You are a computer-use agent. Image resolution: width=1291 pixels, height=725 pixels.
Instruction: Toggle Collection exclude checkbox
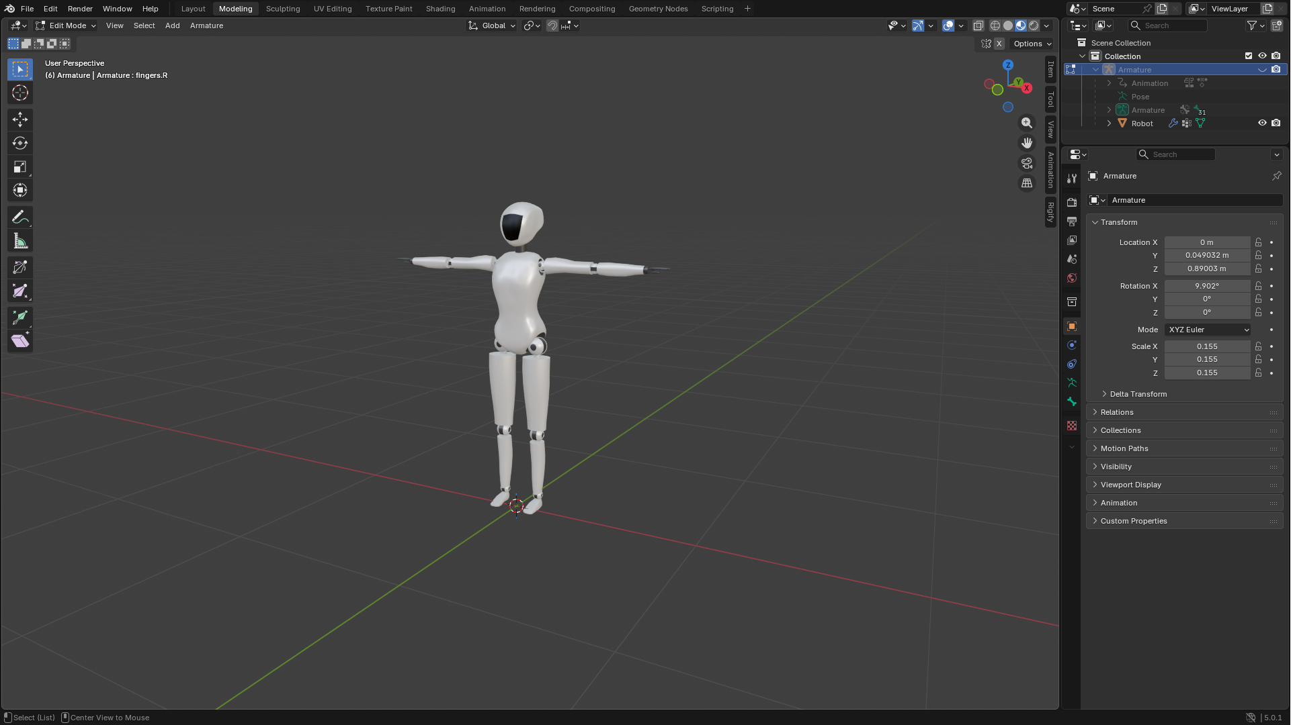point(1249,56)
